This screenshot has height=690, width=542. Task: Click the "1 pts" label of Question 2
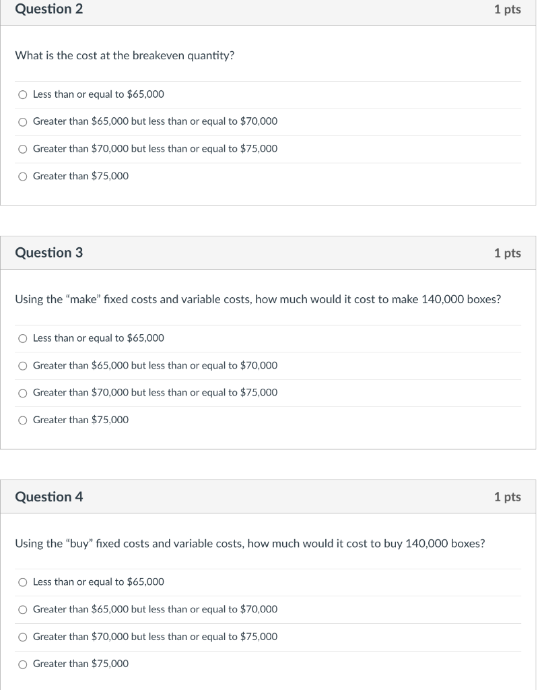click(507, 9)
